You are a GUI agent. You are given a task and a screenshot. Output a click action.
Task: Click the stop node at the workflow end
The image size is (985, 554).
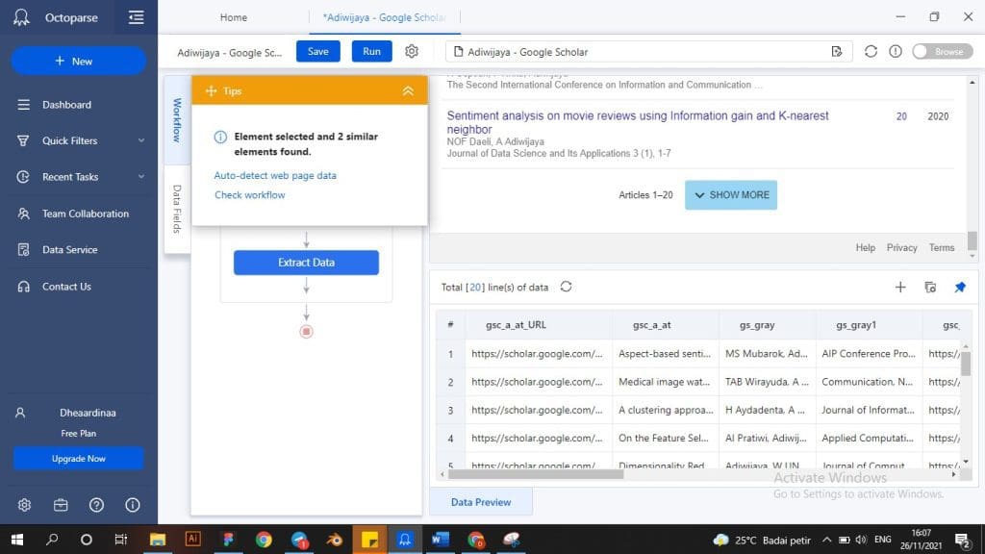point(306,332)
